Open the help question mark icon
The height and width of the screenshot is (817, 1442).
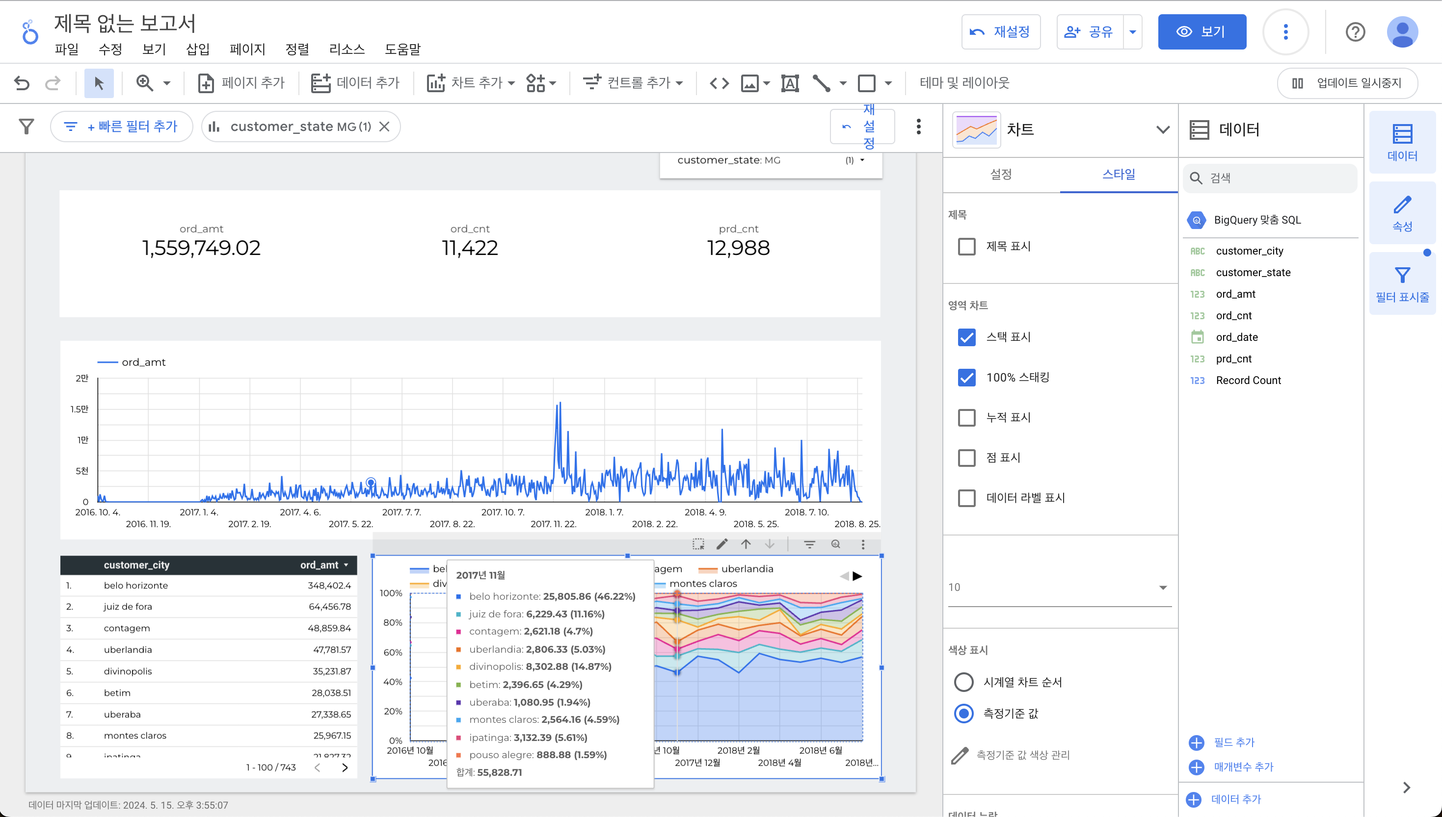pos(1355,32)
